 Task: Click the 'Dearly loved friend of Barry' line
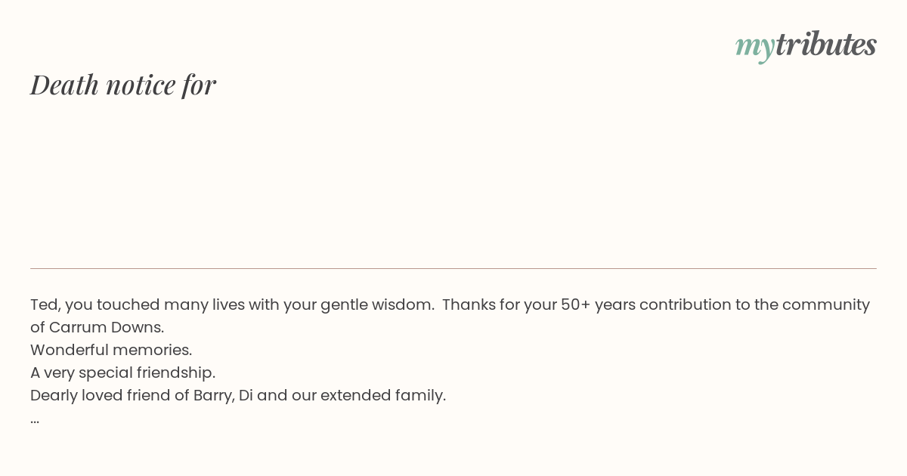coord(238,395)
